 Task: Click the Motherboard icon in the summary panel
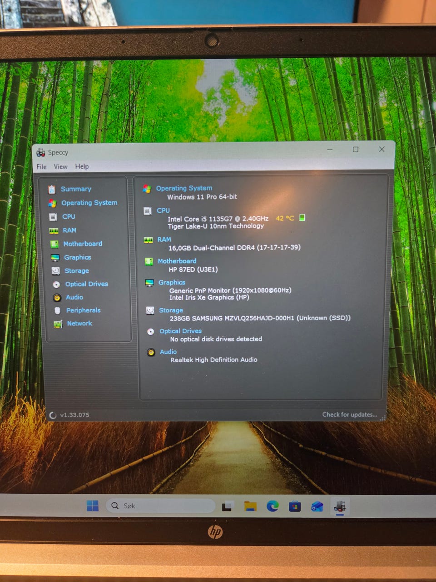pos(149,261)
